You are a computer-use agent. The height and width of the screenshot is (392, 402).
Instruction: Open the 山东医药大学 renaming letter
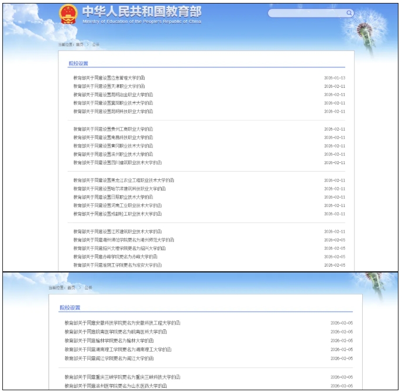[116, 386]
